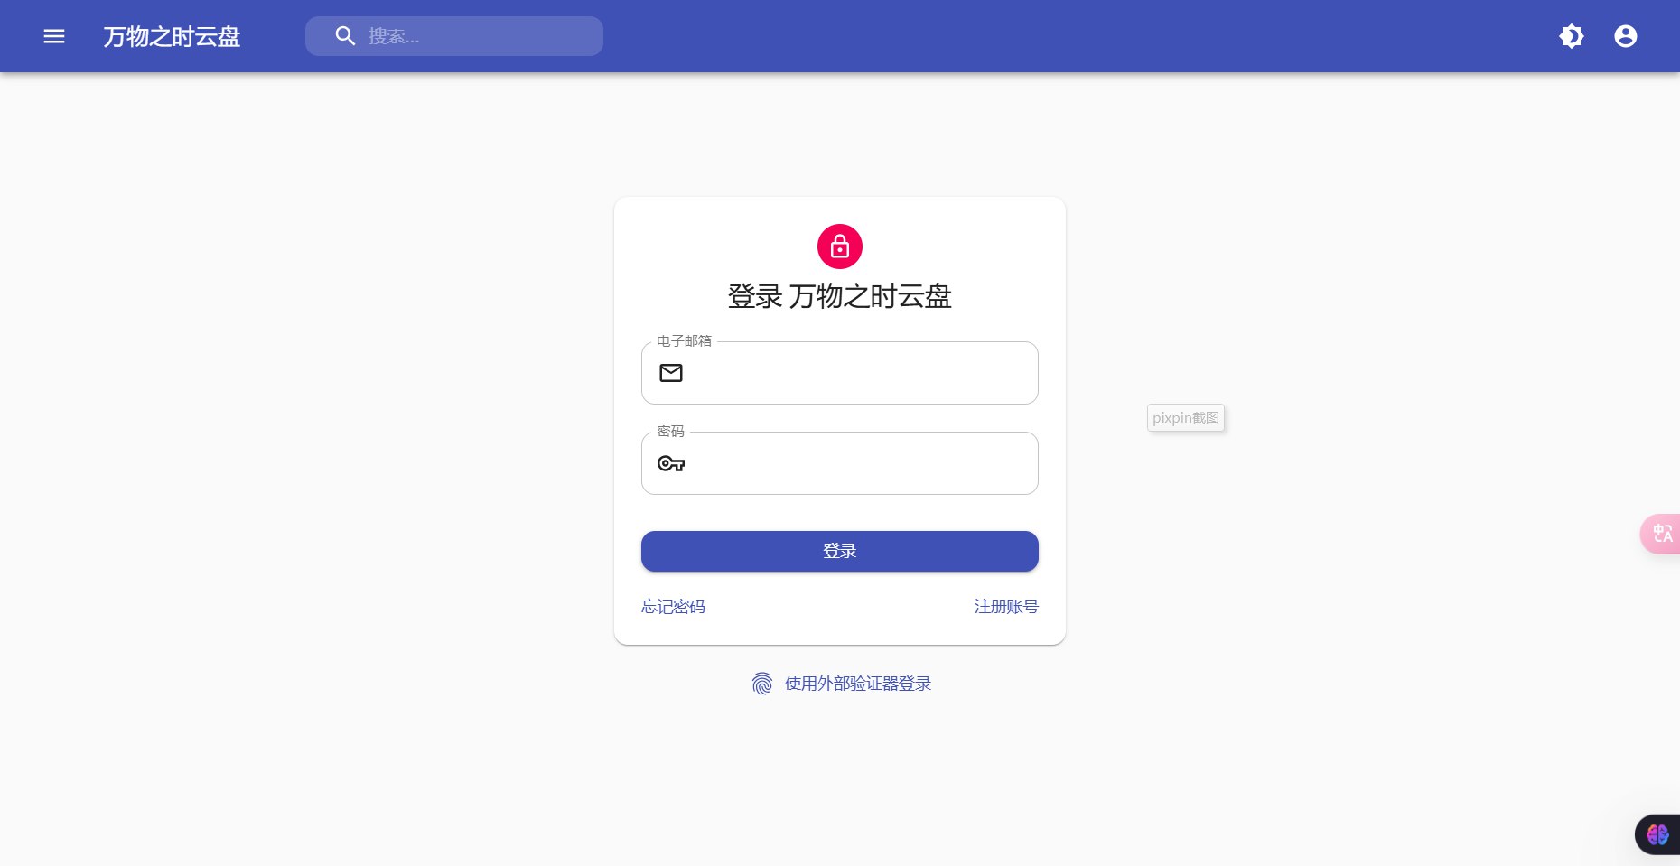Open the user account icon
The image size is (1680, 866).
click(1626, 36)
